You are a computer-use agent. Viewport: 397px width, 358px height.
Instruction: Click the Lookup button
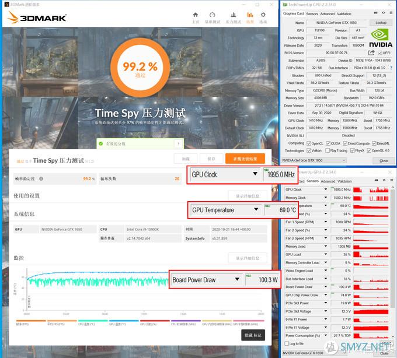pos(381,23)
